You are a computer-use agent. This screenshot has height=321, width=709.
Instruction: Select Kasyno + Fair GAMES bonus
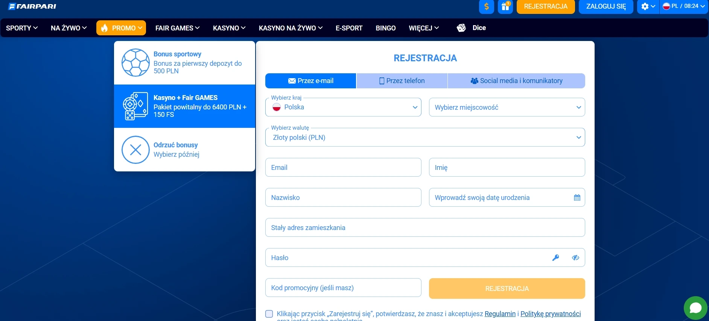coord(184,106)
